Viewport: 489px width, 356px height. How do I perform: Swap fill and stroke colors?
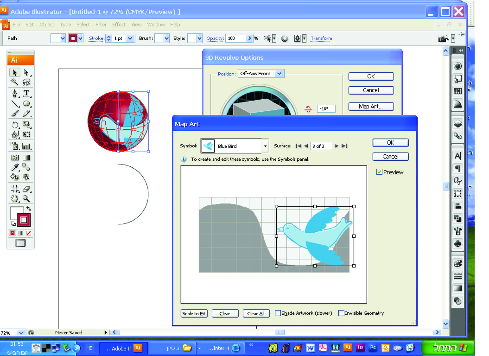tap(28, 209)
